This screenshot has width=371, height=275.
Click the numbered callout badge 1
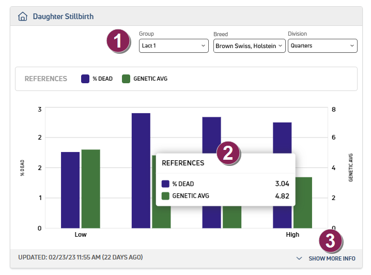(x=119, y=41)
